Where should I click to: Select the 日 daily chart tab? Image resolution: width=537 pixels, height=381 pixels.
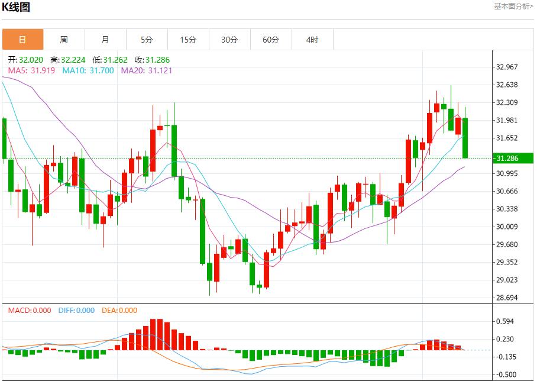[x=22, y=40]
